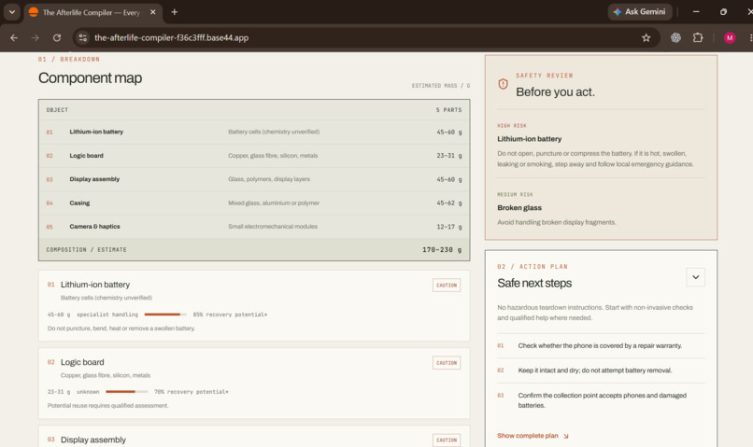Screen dimensions: 753x447
Task: Select the Casing table row
Action: click(x=254, y=203)
